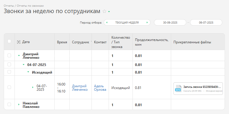Click Период отбора label
Viewport: 229px width, 114px height.
(91, 23)
